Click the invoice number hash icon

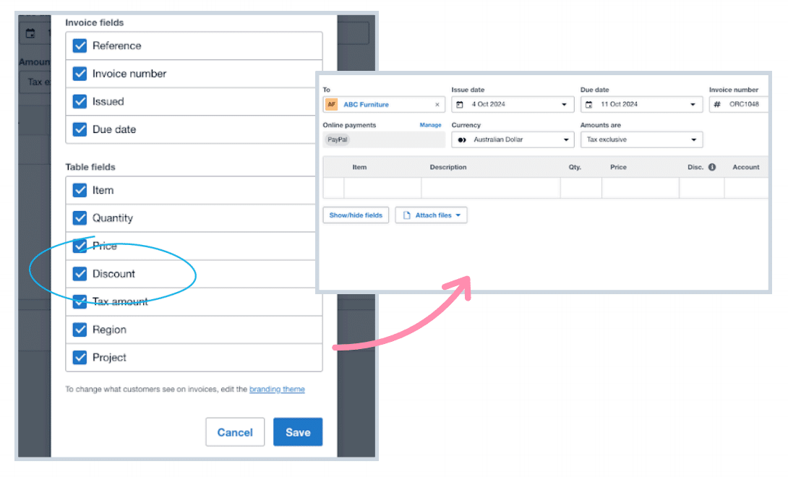[717, 105]
